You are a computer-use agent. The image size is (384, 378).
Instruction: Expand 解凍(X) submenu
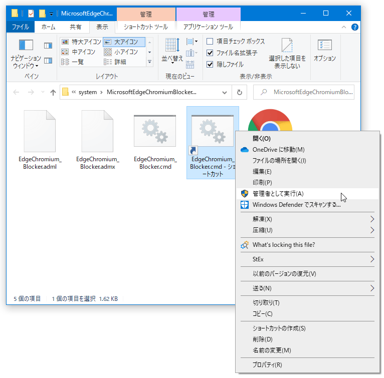[x=372, y=219]
